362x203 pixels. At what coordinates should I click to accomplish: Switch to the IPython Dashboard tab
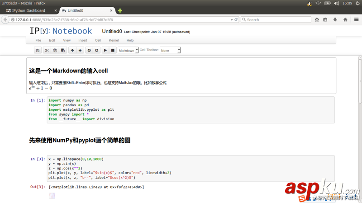29,10
